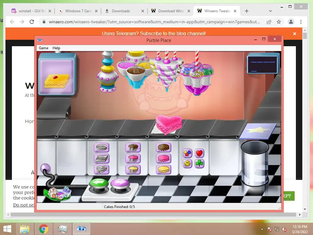
Task: Select the round cake pan button
Action: 101,147
